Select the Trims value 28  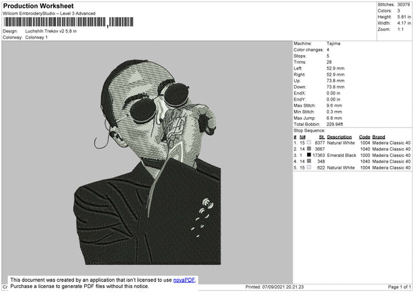(329, 62)
